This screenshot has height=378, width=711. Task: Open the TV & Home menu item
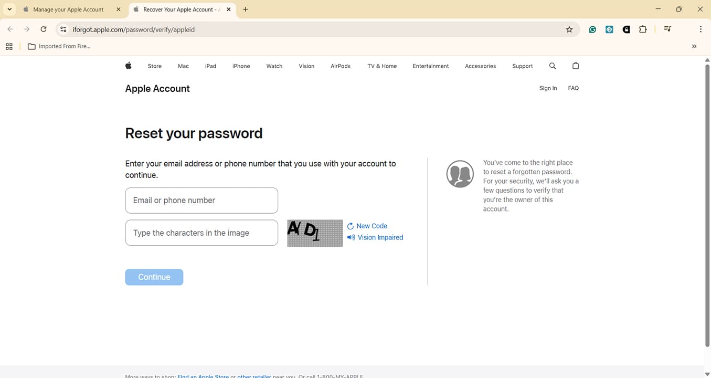pos(382,66)
